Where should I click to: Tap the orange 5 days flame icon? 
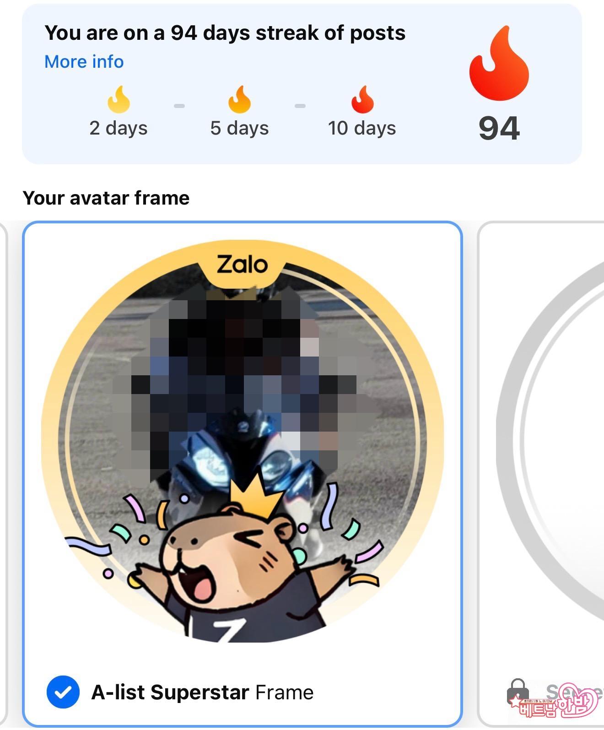(x=240, y=99)
